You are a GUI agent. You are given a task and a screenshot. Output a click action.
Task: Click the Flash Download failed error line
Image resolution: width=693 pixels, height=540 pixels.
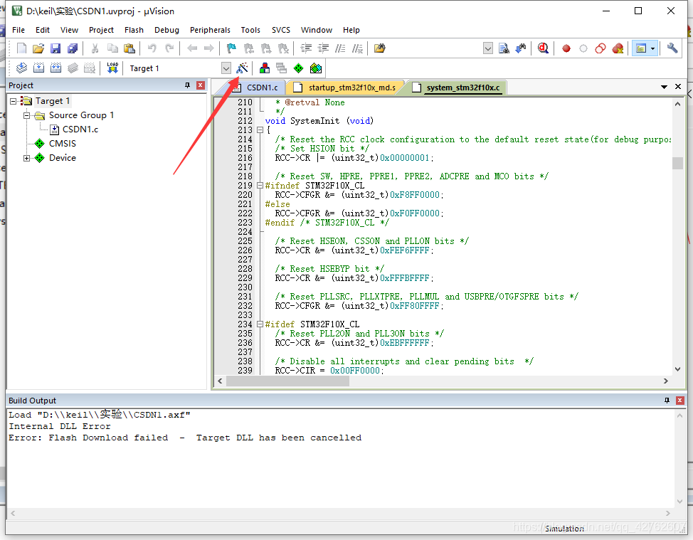(x=185, y=438)
